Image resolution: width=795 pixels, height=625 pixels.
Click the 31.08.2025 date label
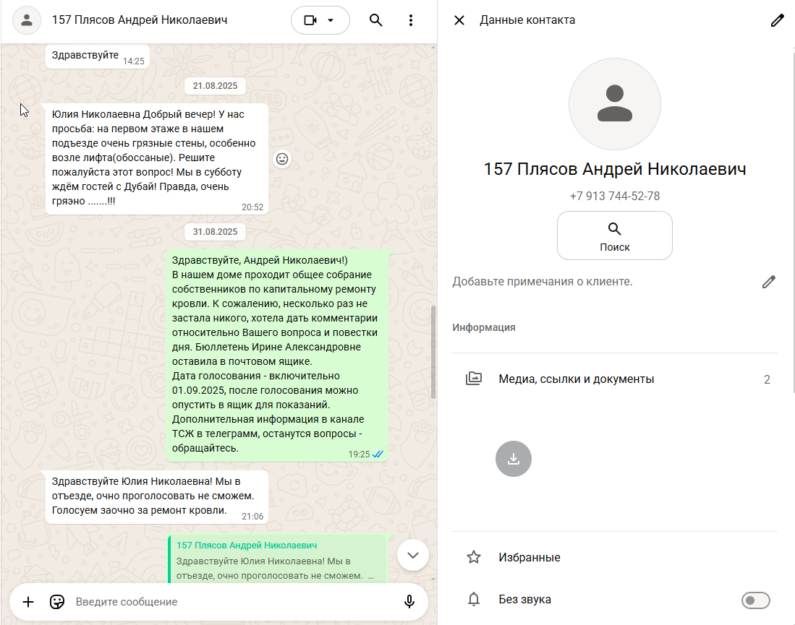[x=215, y=231]
